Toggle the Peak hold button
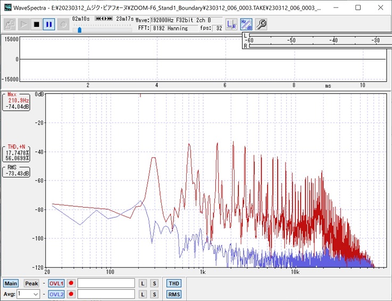 tap(31, 283)
